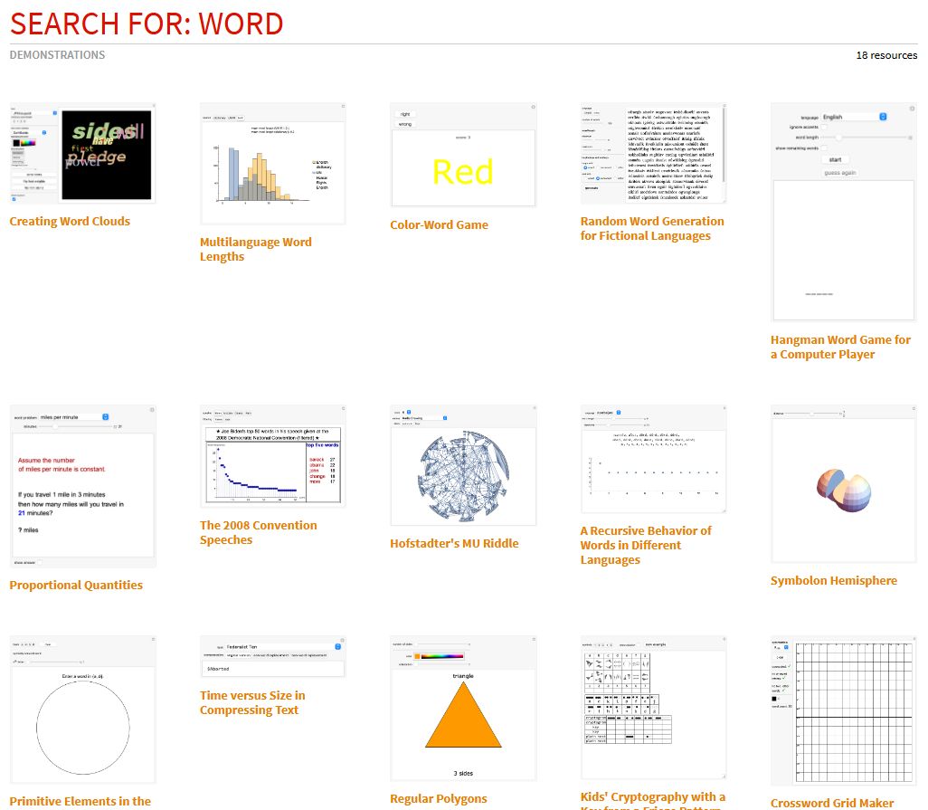928x810 pixels.
Task: Open Multilanguage Word Lengths link
Action: tap(256, 249)
